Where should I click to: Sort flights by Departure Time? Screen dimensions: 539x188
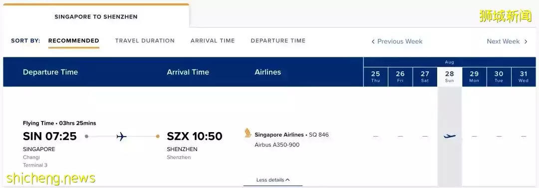point(278,40)
